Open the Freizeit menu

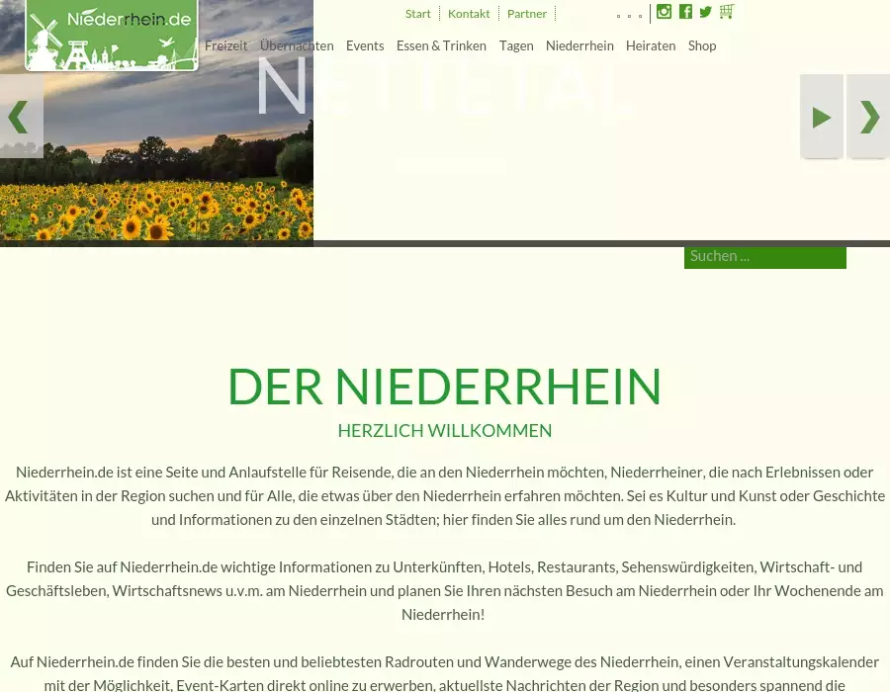click(225, 45)
